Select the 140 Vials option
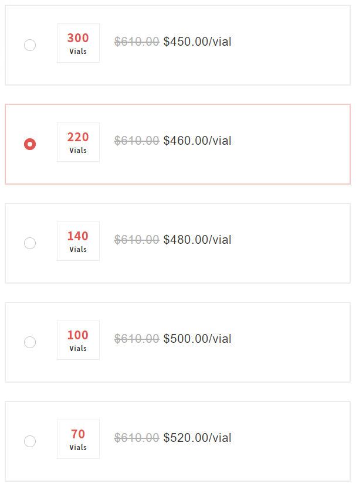The image size is (356, 487). (x=30, y=243)
